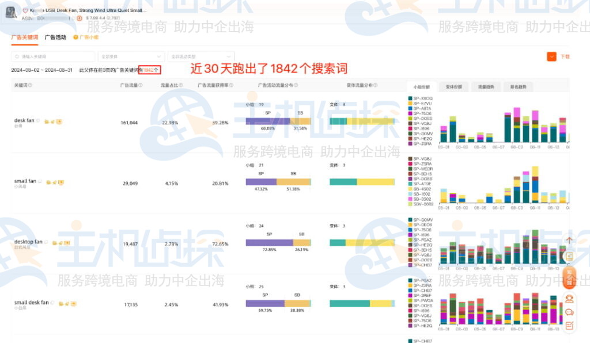Screen dimensions: 590x343
Task: Toggle the SB-4502 series for small fan
Action: point(410,188)
